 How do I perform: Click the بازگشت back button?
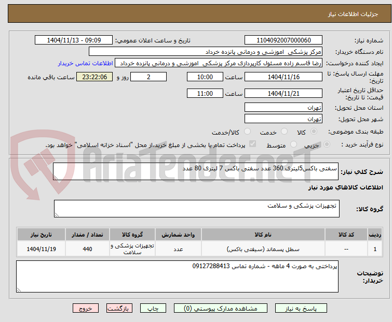(119, 309)
